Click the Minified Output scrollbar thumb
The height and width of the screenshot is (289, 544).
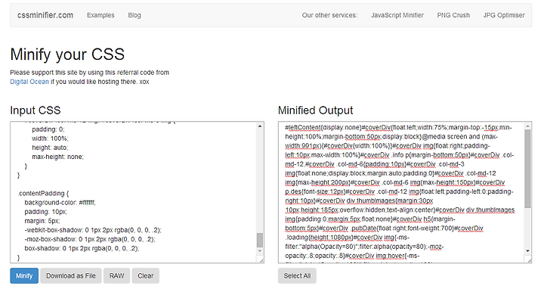527,169
